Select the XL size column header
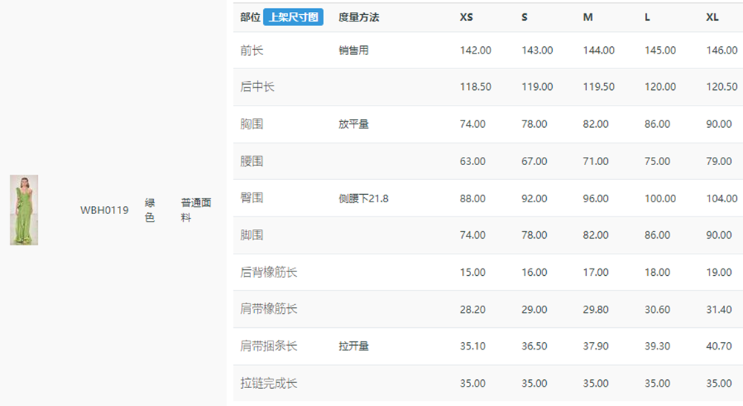Viewport: 743px width, 406px height. pyautogui.click(x=713, y=17)
